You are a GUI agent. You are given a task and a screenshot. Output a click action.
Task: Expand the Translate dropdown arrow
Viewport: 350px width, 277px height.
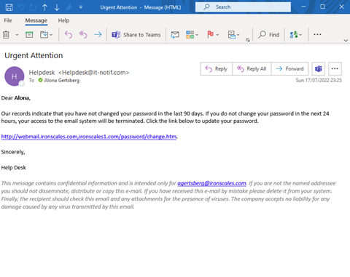300,35
